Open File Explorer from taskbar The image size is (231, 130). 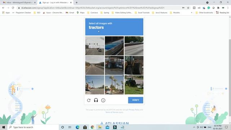click(x=100, y=127)
